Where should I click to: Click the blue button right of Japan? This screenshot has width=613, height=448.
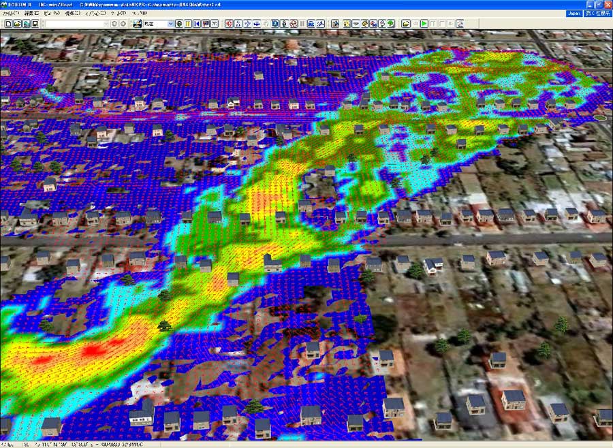(598, 14)
